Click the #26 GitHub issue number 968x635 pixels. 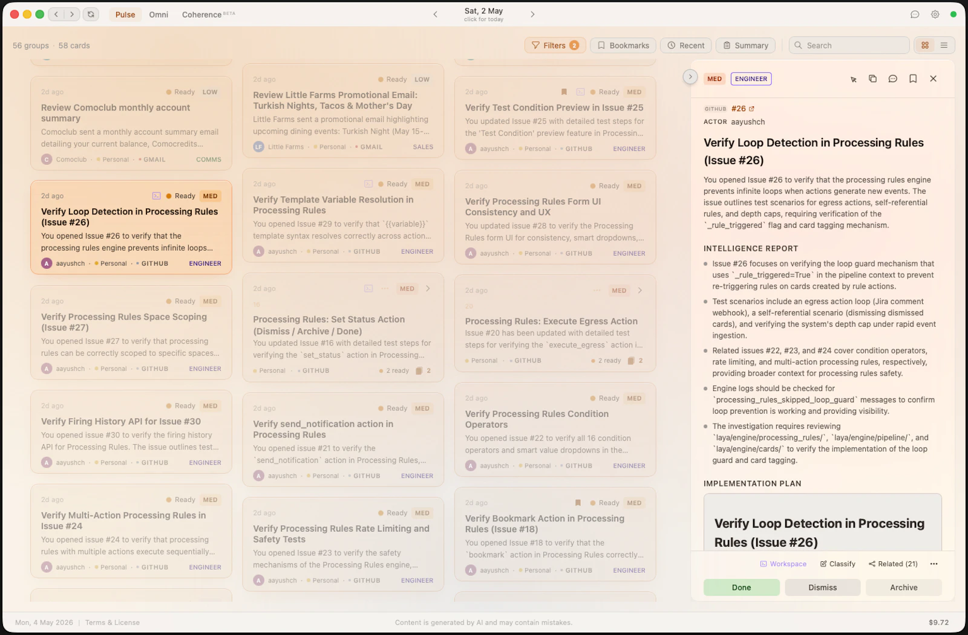click(x=738, y=109)
